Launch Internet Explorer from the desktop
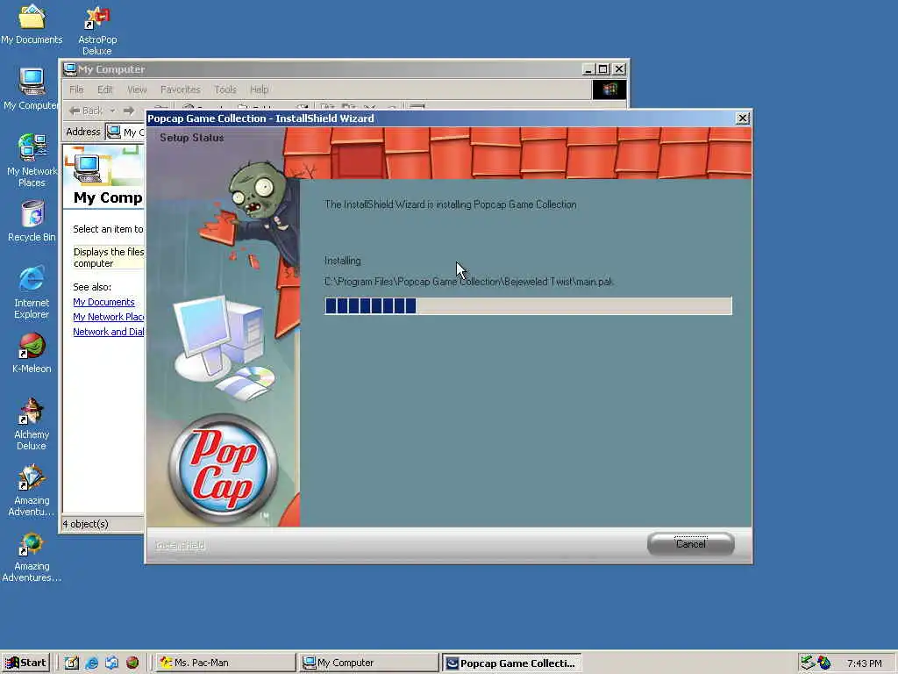This screenshot has height=674, width=898. (32, 293)
